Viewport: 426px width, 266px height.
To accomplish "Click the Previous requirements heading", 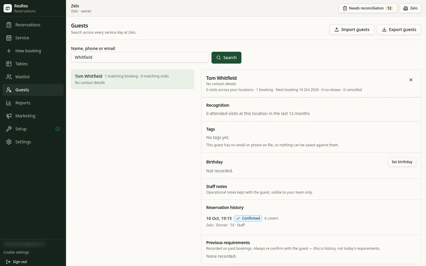I will (228, 243).
